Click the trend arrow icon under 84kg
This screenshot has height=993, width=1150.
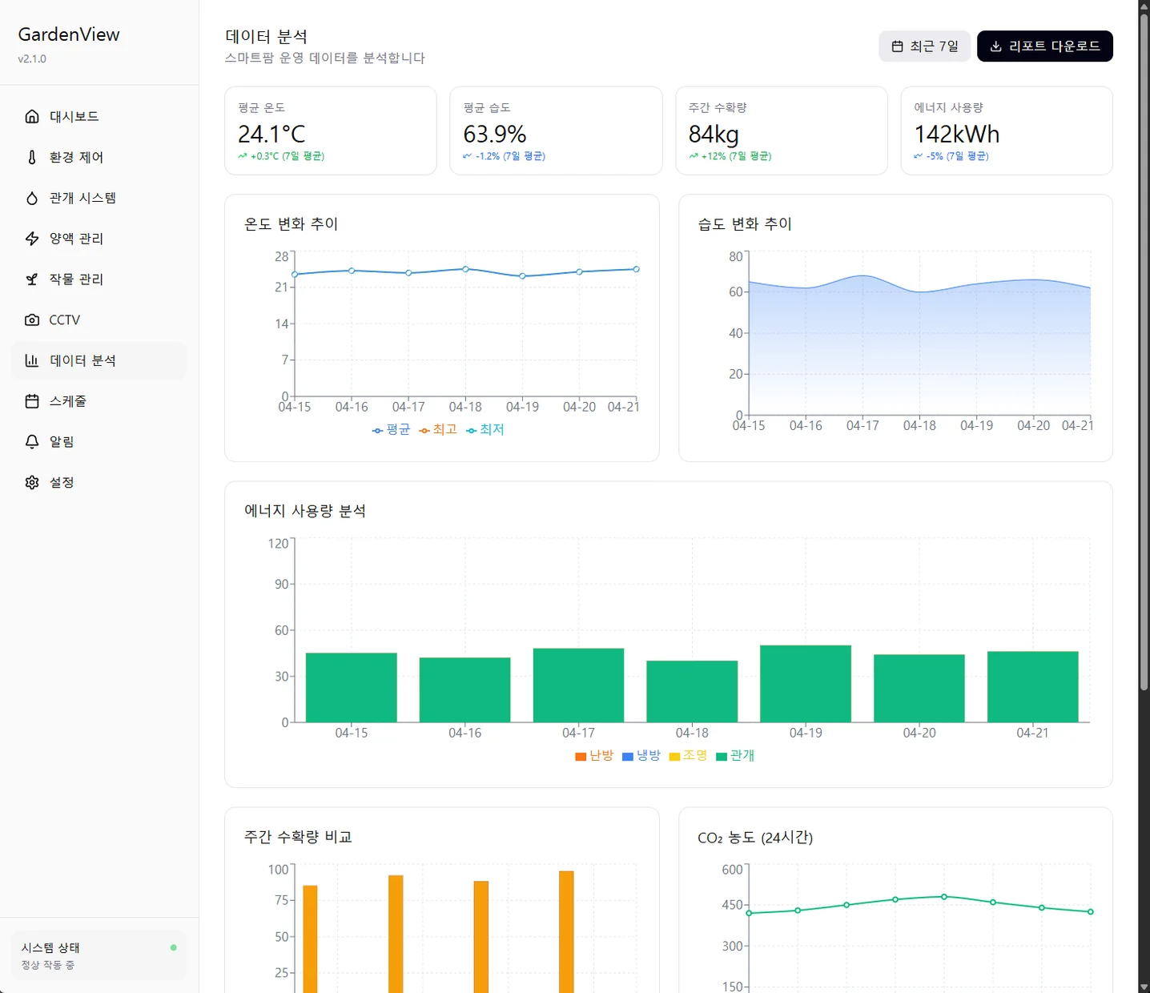click(694, 156)
